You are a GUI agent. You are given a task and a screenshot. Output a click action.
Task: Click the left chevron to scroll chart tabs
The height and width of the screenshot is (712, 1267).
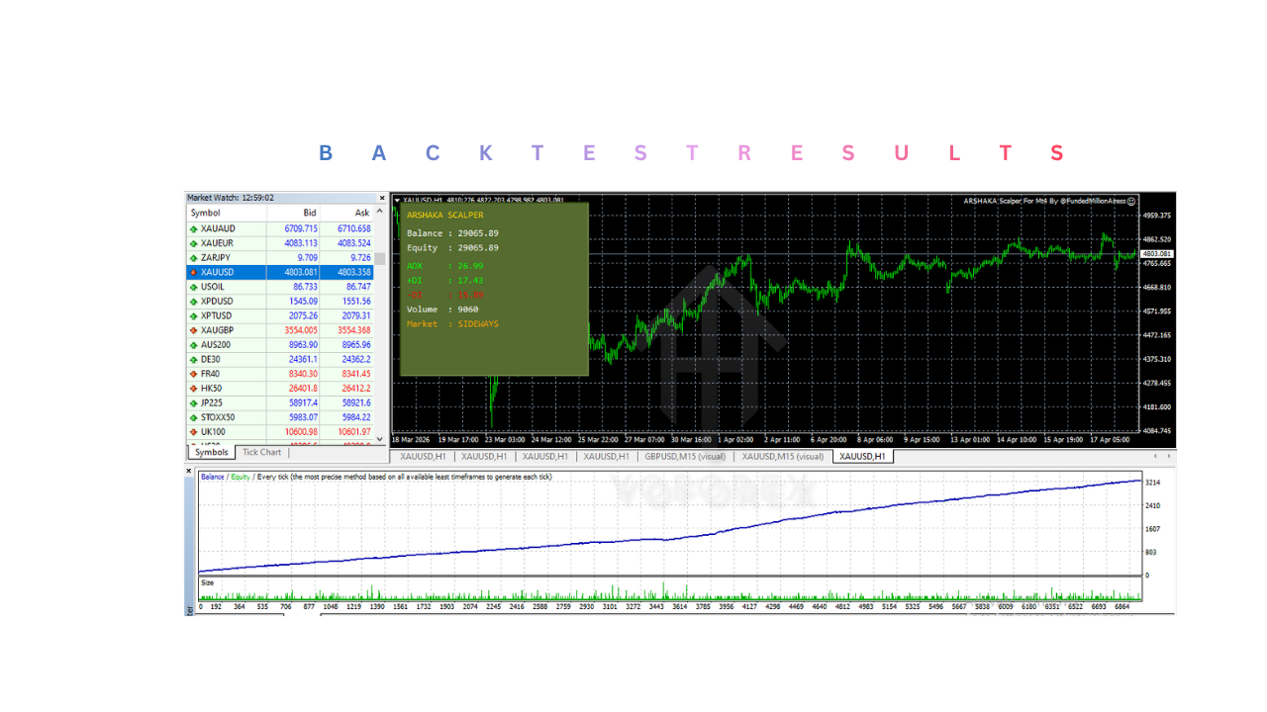click(x=1154, y=456)
